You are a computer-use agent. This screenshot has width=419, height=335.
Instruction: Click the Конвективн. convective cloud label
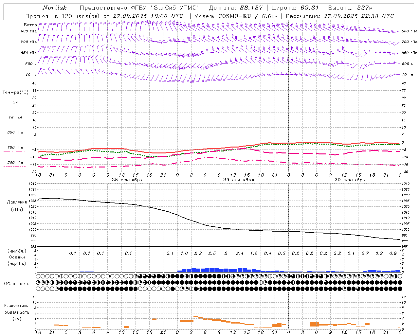coord(17,306)
